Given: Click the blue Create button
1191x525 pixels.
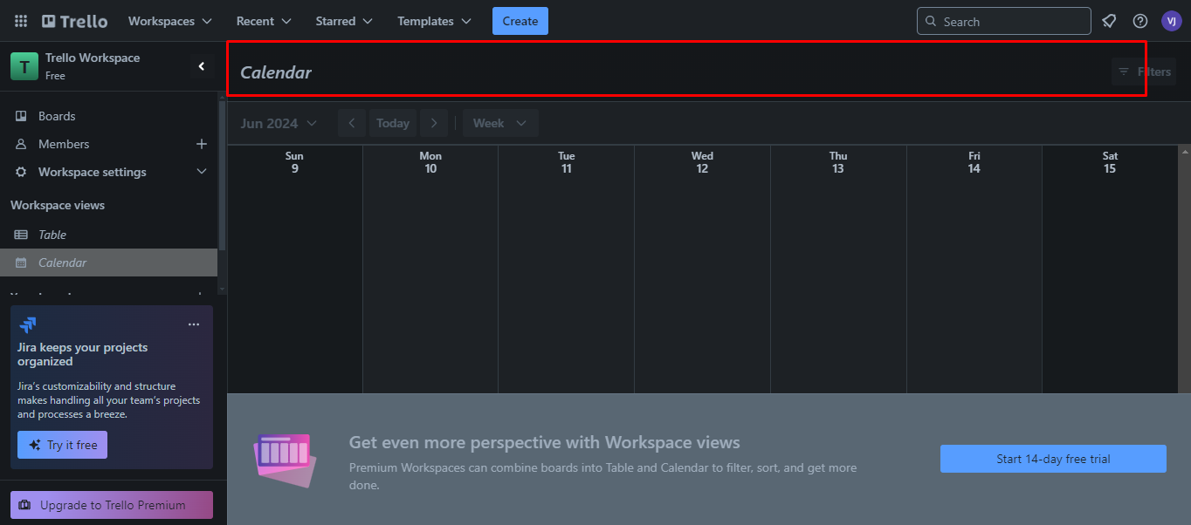Looking at the screenshot, I should [520, 21].
